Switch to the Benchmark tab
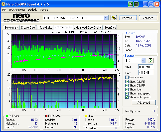This screenshot has height=132, width=161. pyautogui.click(x=11, y=28)
